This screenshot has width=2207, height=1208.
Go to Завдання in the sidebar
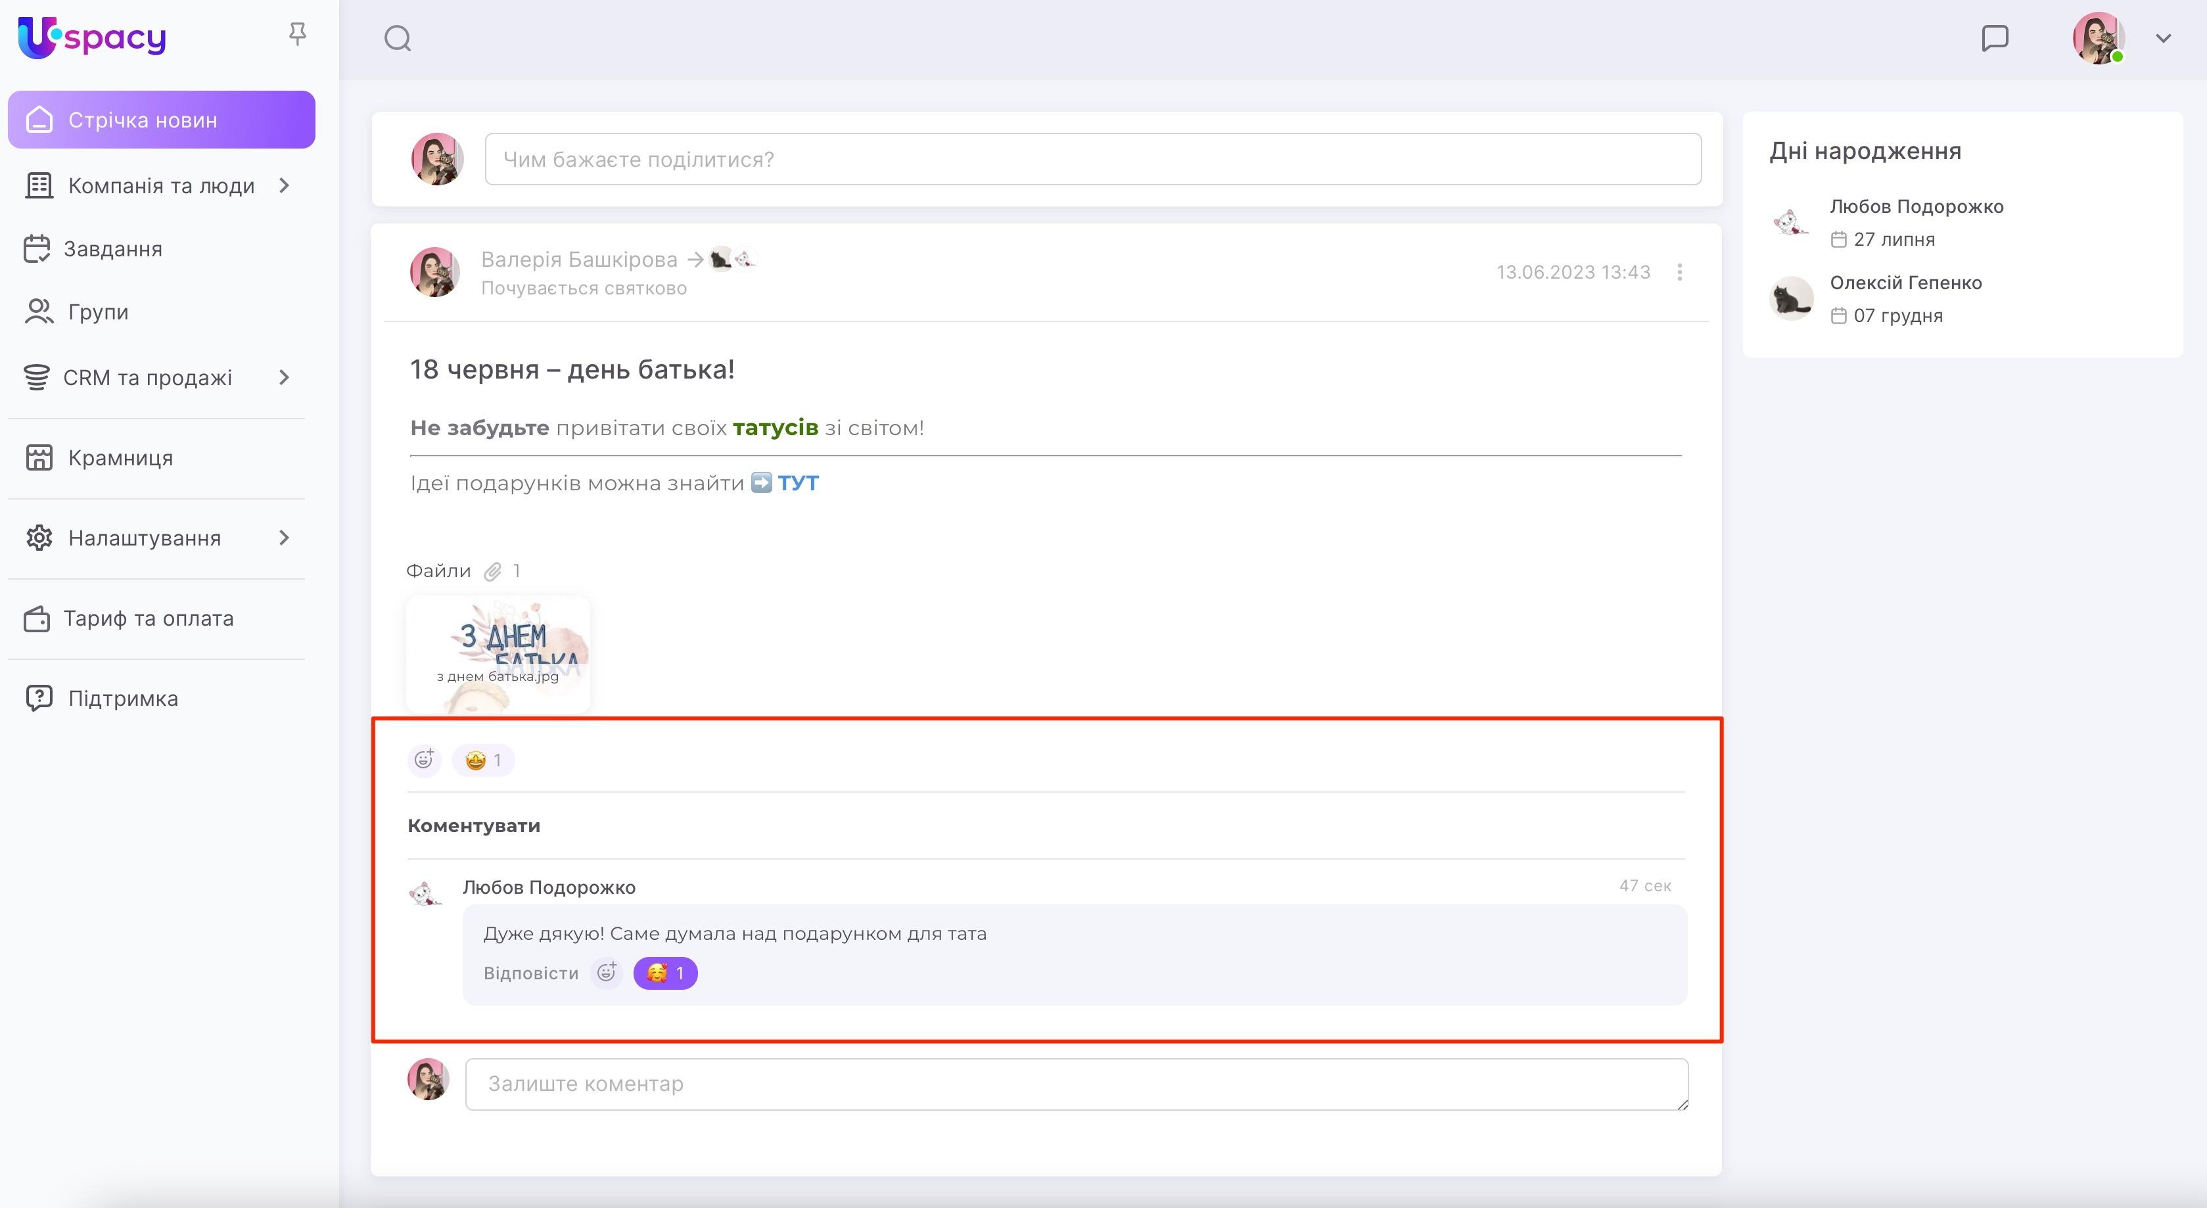point(112,249)
